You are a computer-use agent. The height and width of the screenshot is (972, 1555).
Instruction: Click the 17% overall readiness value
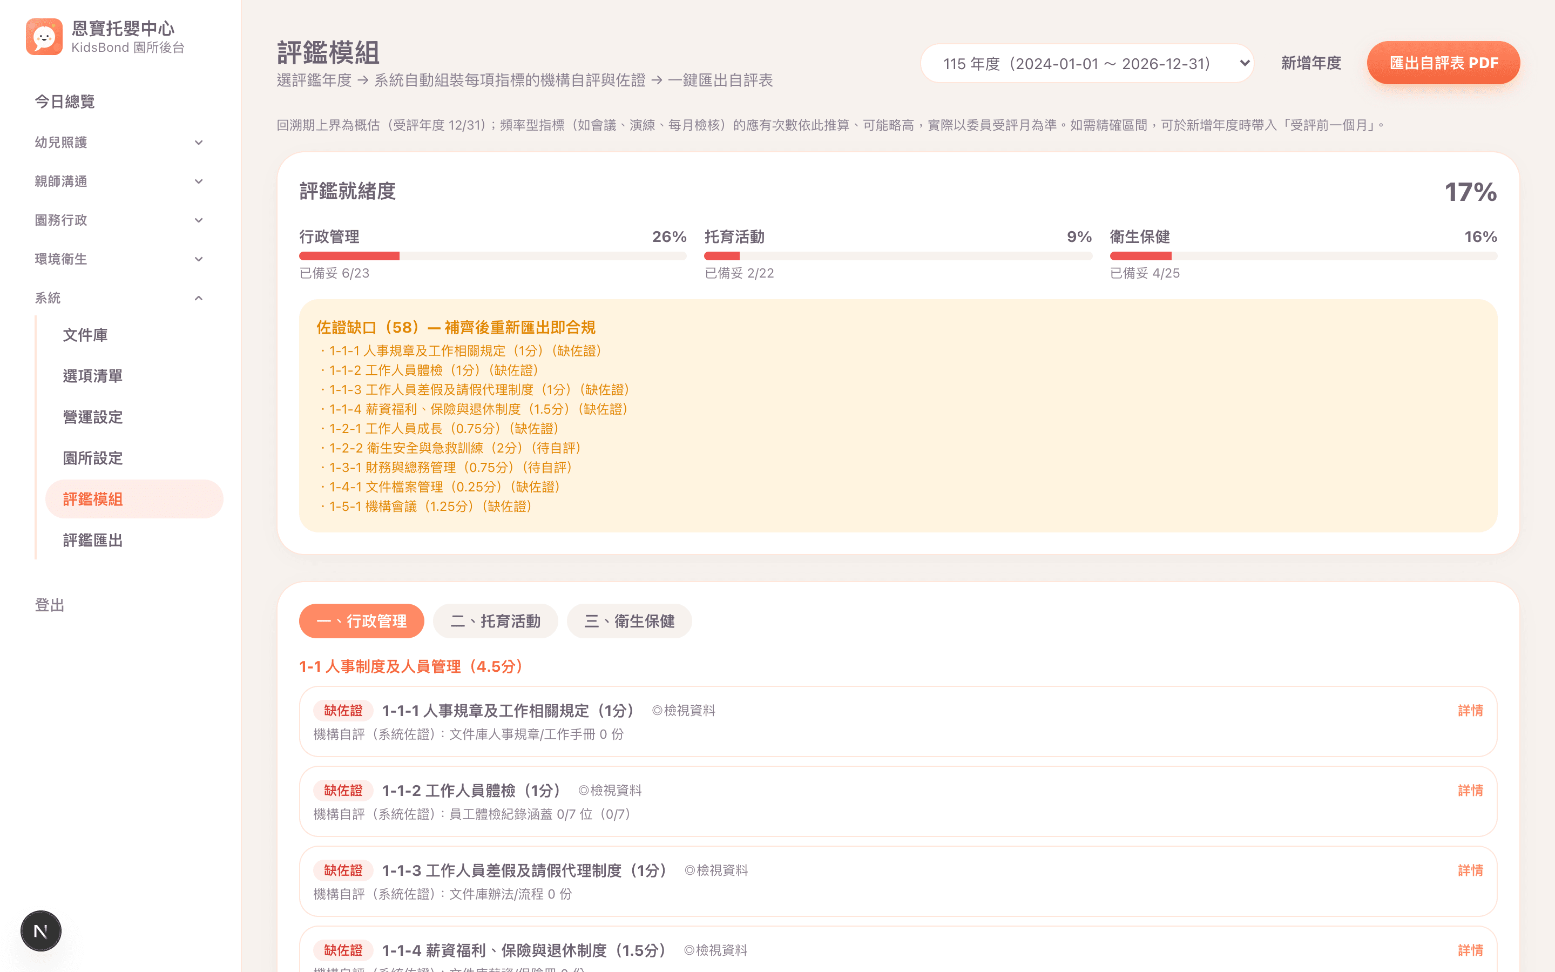pos(1470,192)
